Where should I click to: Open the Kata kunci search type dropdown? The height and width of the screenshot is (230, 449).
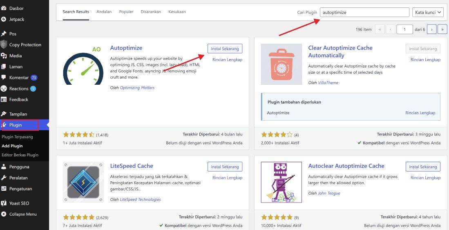[x=428, y=12]
